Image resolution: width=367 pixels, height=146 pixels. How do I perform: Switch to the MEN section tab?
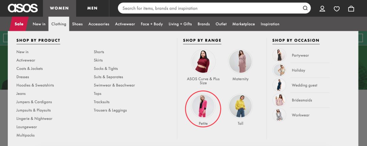[x=92, y=8]
